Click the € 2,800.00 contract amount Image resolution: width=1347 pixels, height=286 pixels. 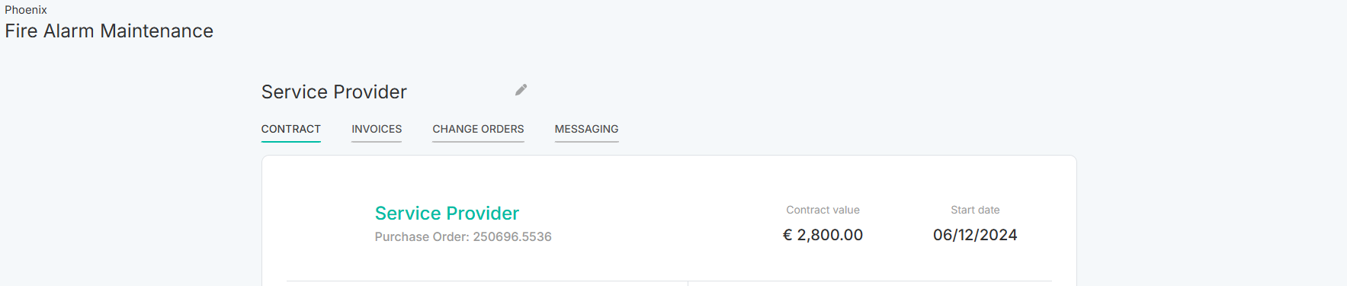823,235
